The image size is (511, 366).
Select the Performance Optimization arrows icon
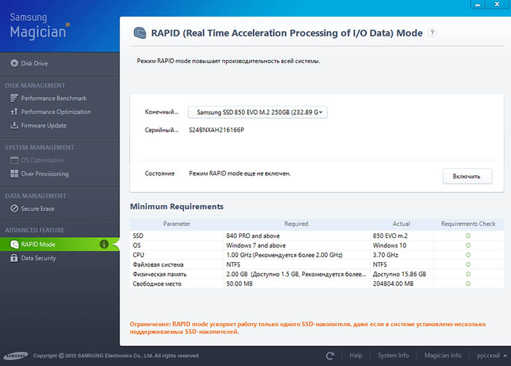[x=14, y=112]
